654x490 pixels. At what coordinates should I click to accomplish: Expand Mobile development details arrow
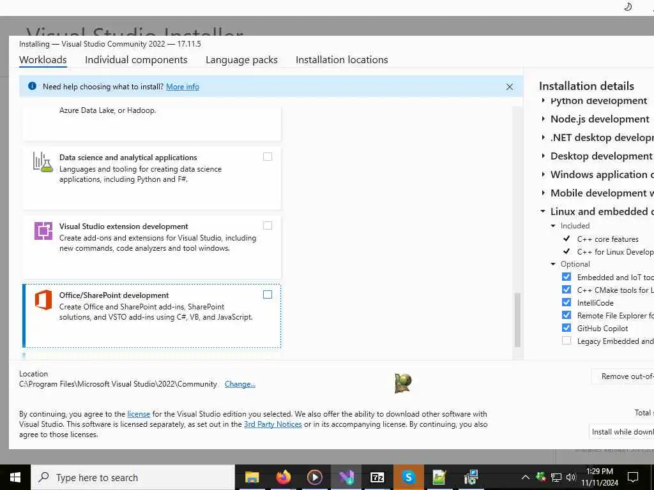pyautogui.click(x=543, y=193)
